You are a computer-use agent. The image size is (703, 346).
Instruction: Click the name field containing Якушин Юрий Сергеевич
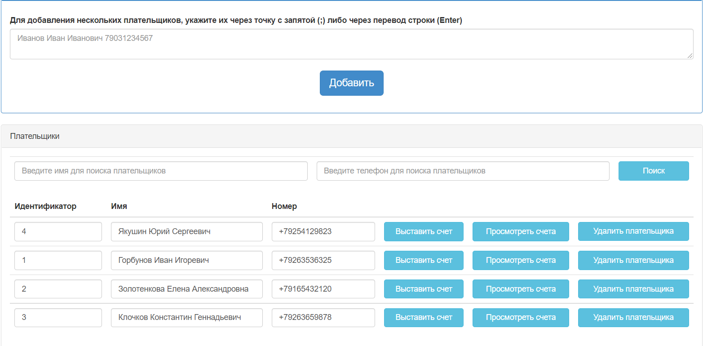pos(186,232)
